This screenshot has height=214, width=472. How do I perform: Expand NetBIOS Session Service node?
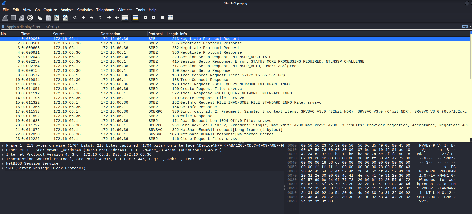point(3,164)
